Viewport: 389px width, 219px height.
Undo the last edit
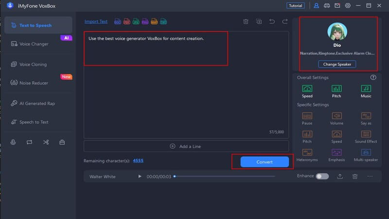(272, 21)
